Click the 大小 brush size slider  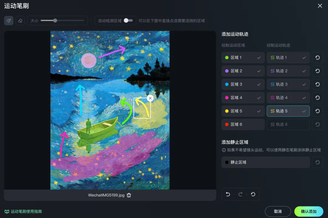(x=62, y=20)
